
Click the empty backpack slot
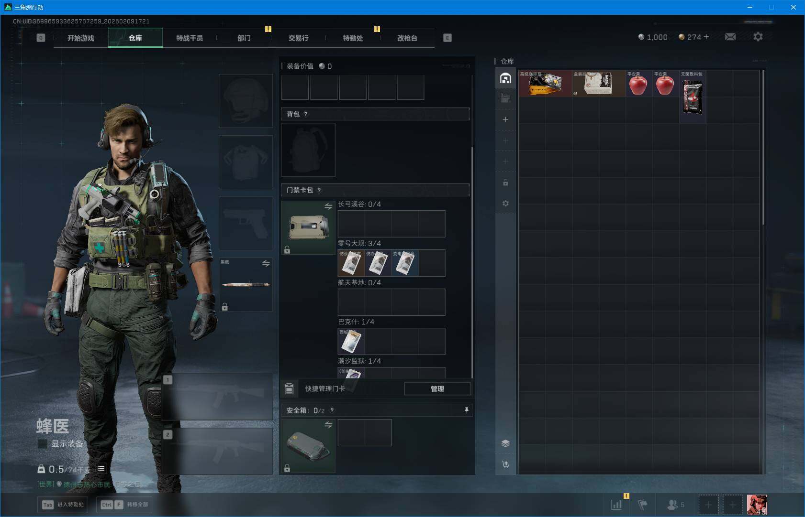click(308, 150)
